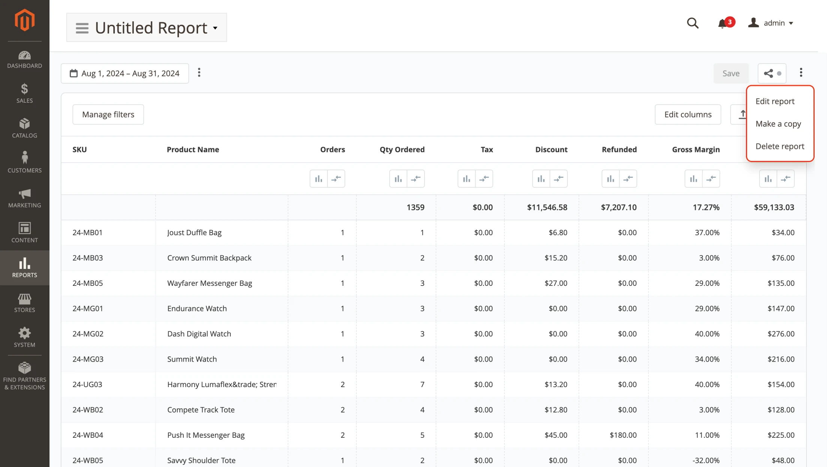Toggle summarization for the Tax column
The height and width of the screenshot is (467, 827).
coord(485,179)
